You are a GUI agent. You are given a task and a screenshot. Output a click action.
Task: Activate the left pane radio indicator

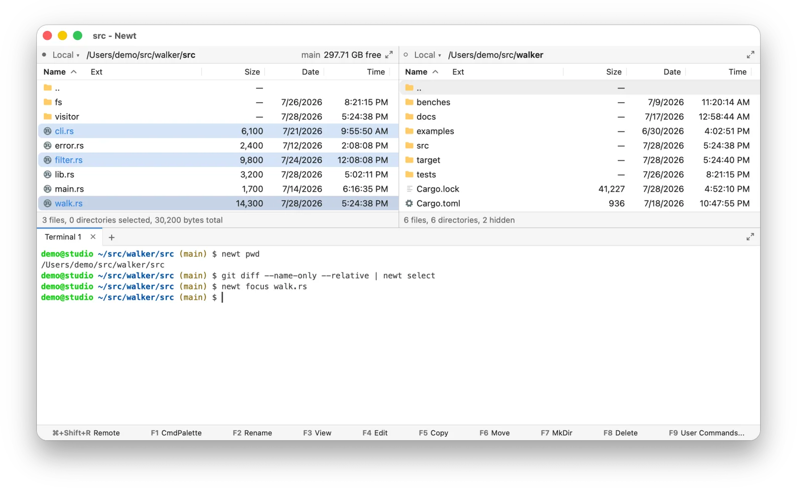coord(44,55)
